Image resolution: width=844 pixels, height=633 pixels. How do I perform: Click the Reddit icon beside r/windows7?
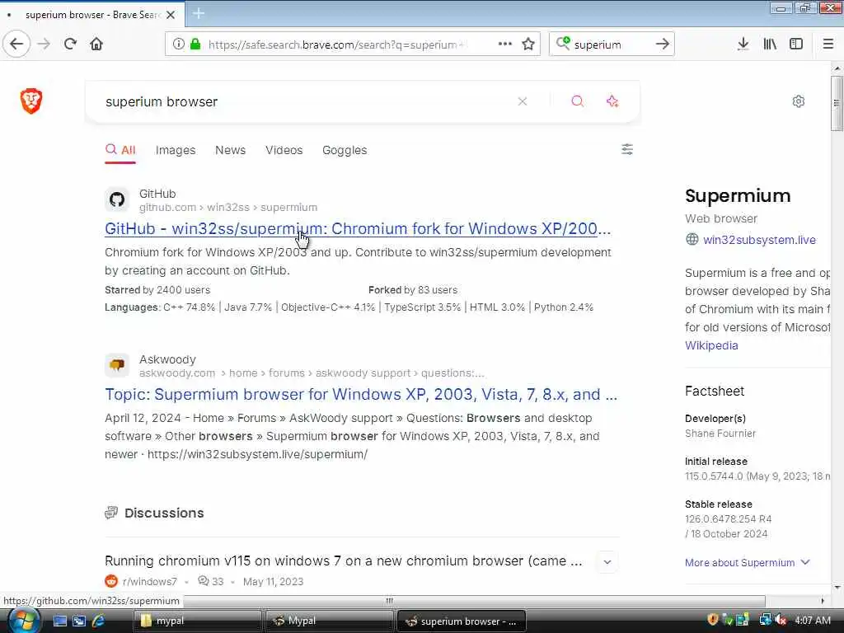point(111,581)
